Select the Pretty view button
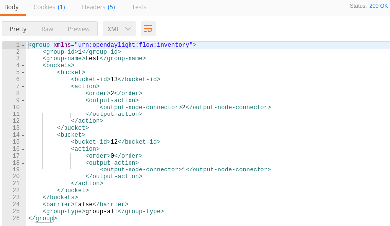The image size is (390, 226). (18, 29)
